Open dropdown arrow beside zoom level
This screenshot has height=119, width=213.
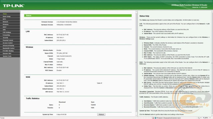click(x=210, y=118)
